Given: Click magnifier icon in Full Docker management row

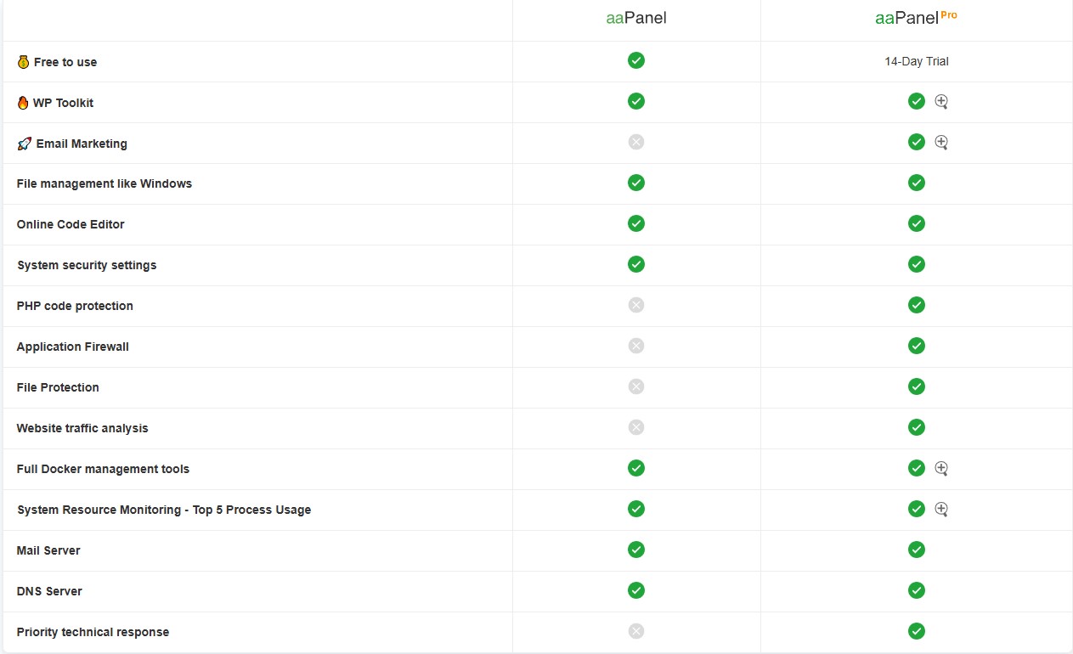Looking at the screenshot, I should 941,468.
